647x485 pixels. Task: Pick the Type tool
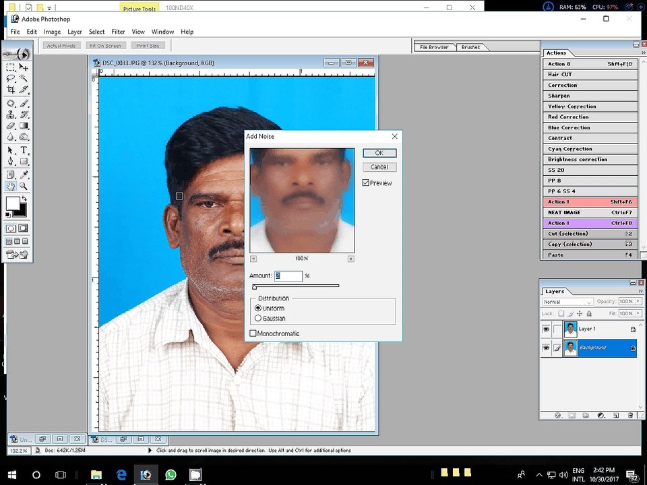click(24, 150)
